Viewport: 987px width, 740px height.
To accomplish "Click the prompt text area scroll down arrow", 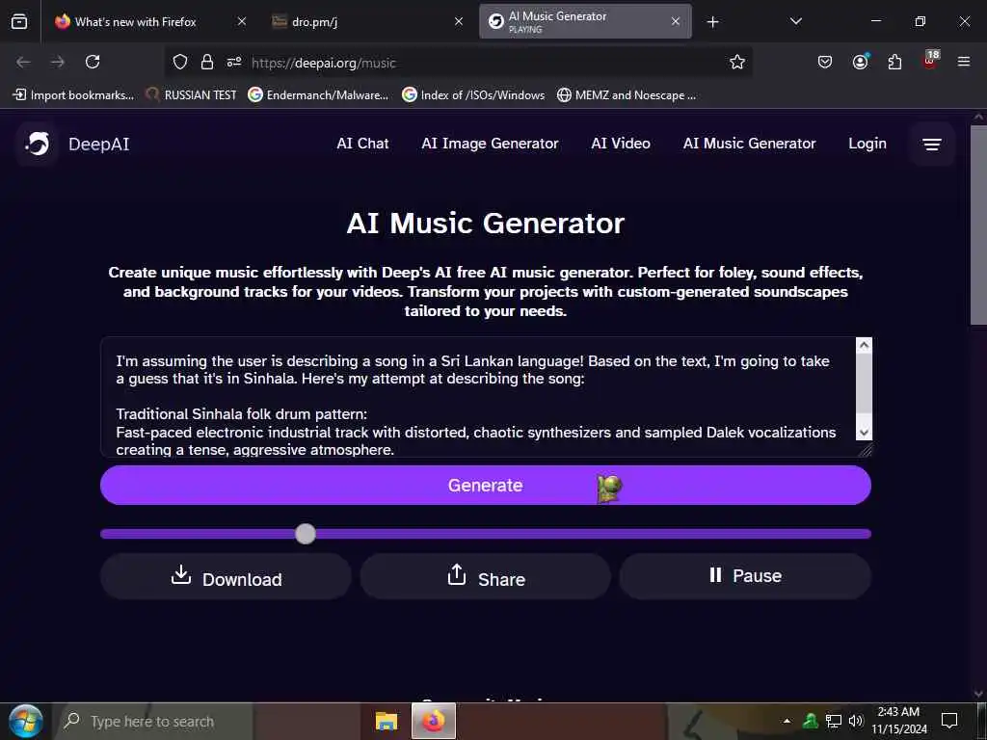I will tap(865, 433).
